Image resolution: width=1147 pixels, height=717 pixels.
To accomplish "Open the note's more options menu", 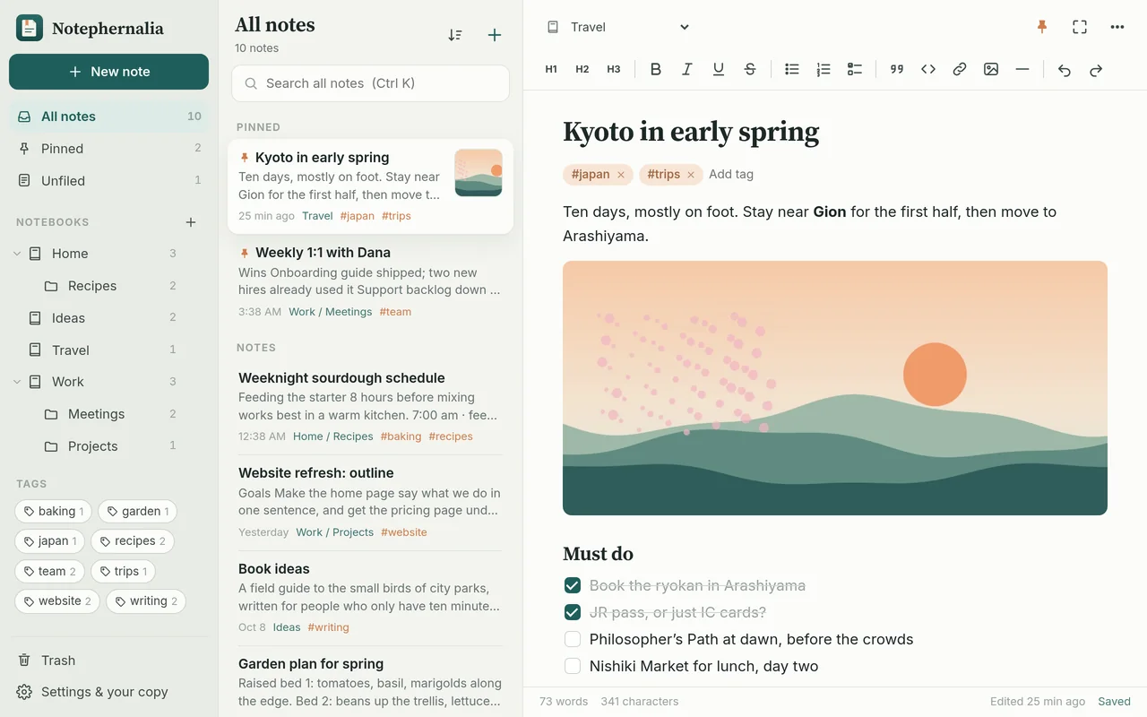I will tap(1117, 27).
